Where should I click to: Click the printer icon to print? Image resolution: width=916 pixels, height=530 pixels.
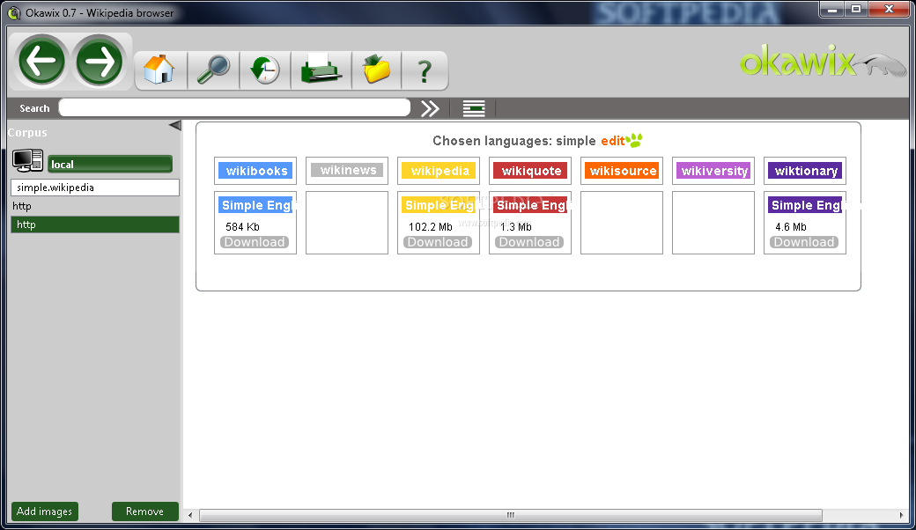(x=321, y=70)
